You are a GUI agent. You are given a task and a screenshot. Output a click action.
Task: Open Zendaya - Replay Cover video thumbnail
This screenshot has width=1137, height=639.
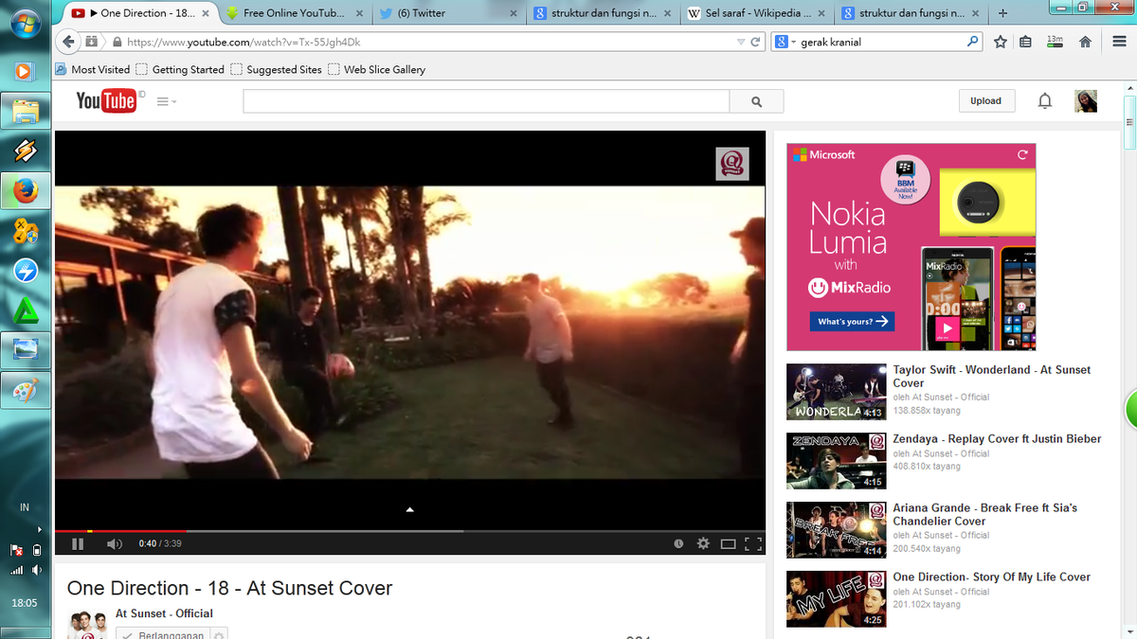click(837, 461)
